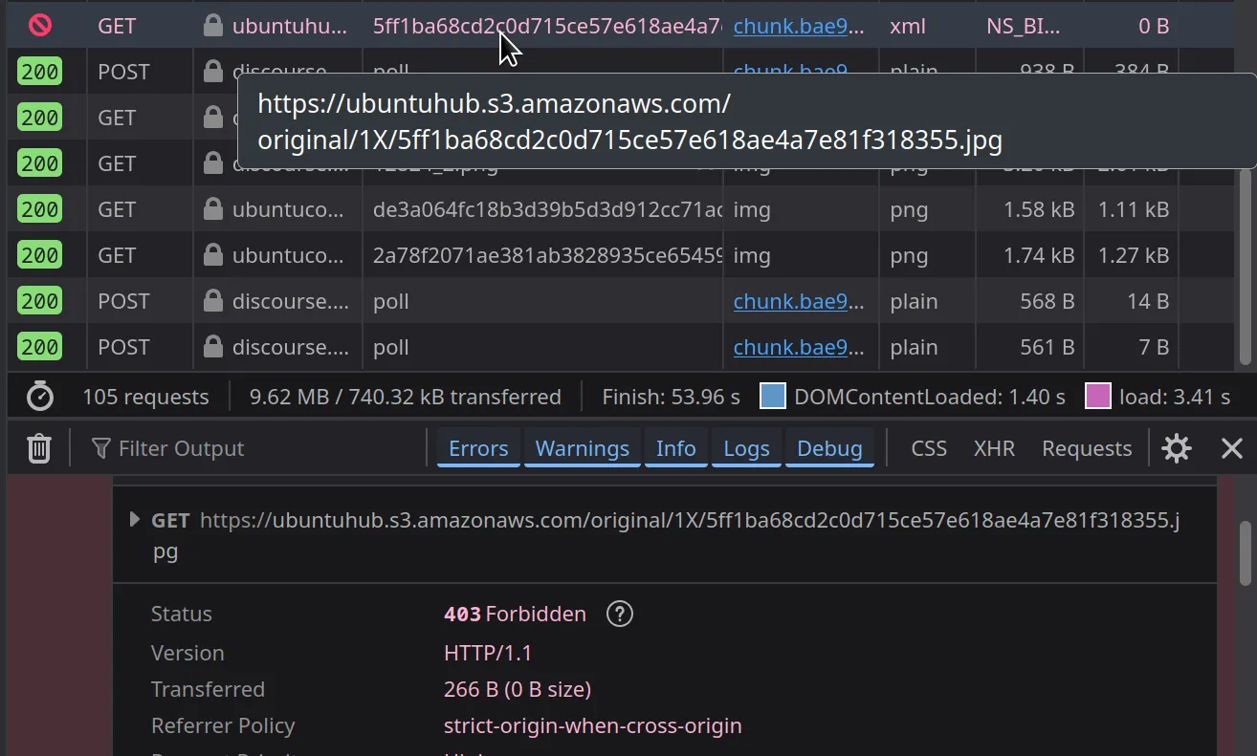Select the 2a78f2071ae png request row

545,255
